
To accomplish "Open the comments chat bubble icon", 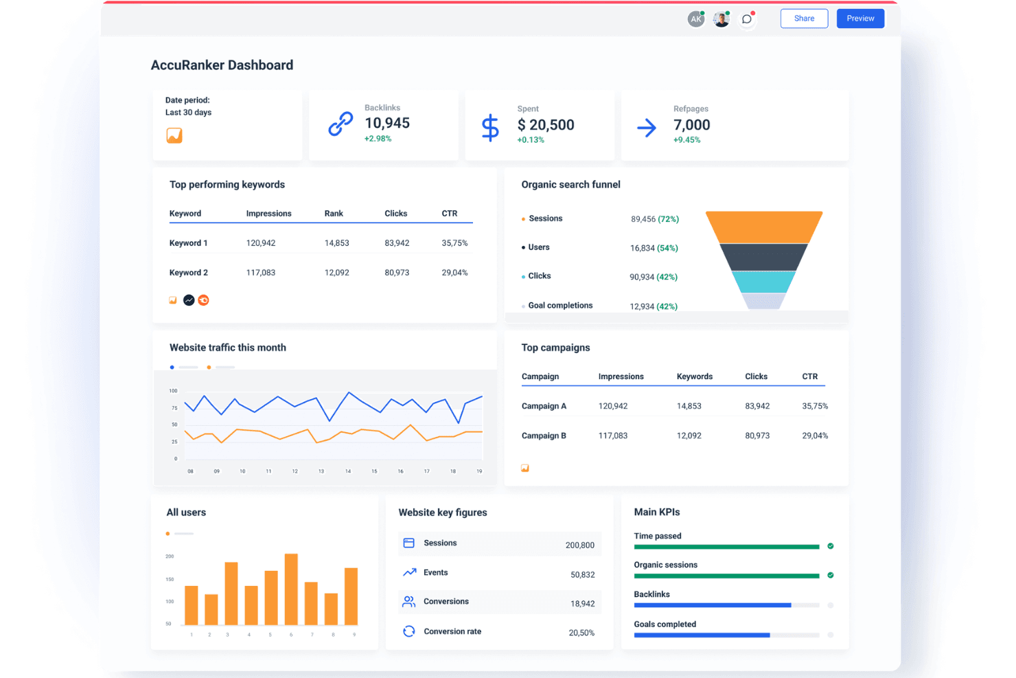I will [x=747, y=19].
